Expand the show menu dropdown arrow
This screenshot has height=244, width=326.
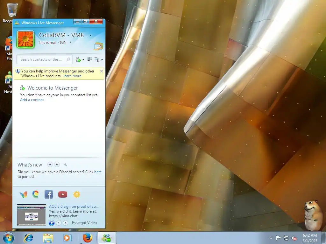[102, 59]
